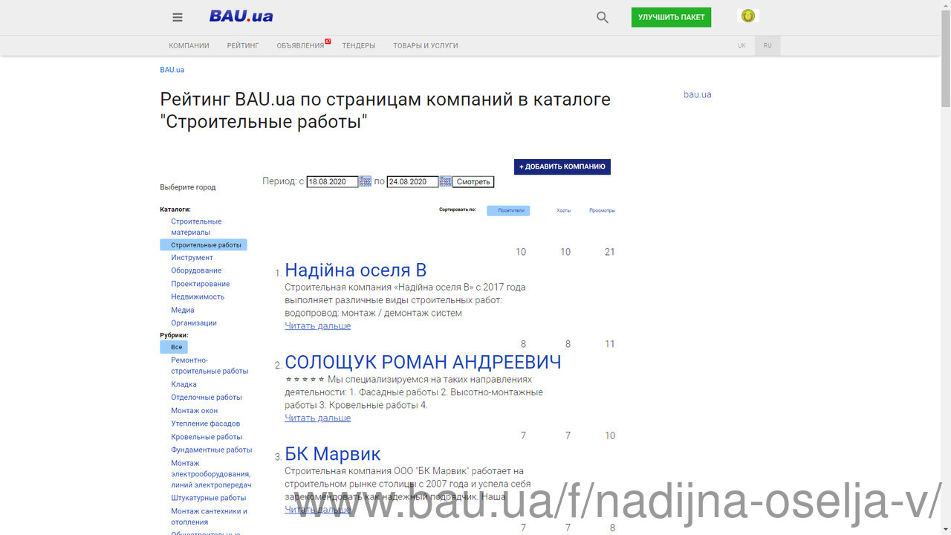Image resolution: width=951 pixels, height=535 pixels.
Task: Open the Компании menu item
Action: coord(189,45)
